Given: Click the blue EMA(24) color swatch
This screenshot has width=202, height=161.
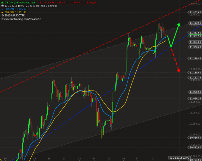Looking at the screenshot, I should click(x=2, y=9).
